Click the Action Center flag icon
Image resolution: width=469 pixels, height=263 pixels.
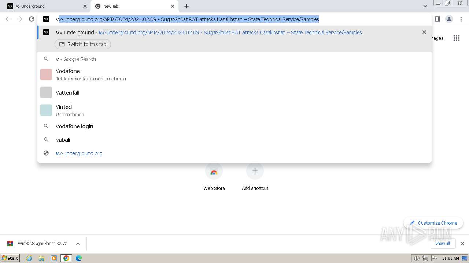pos(434,258)
